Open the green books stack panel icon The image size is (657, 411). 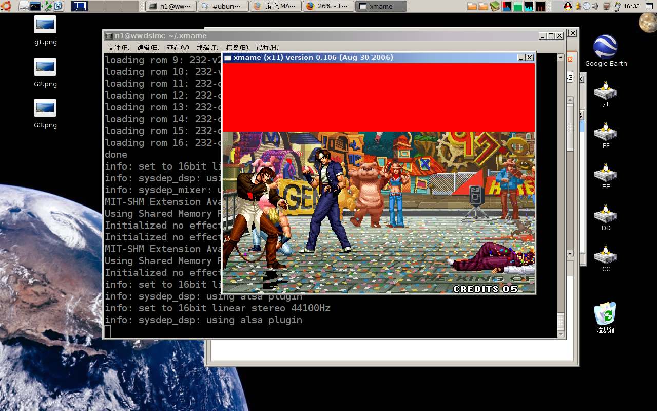point(495,6)
